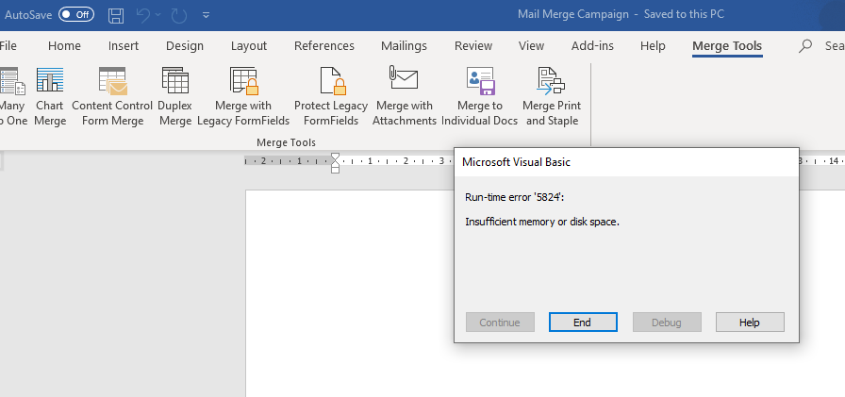Open the Mailings tab
The image size is (845, 397).
(405, 46)
